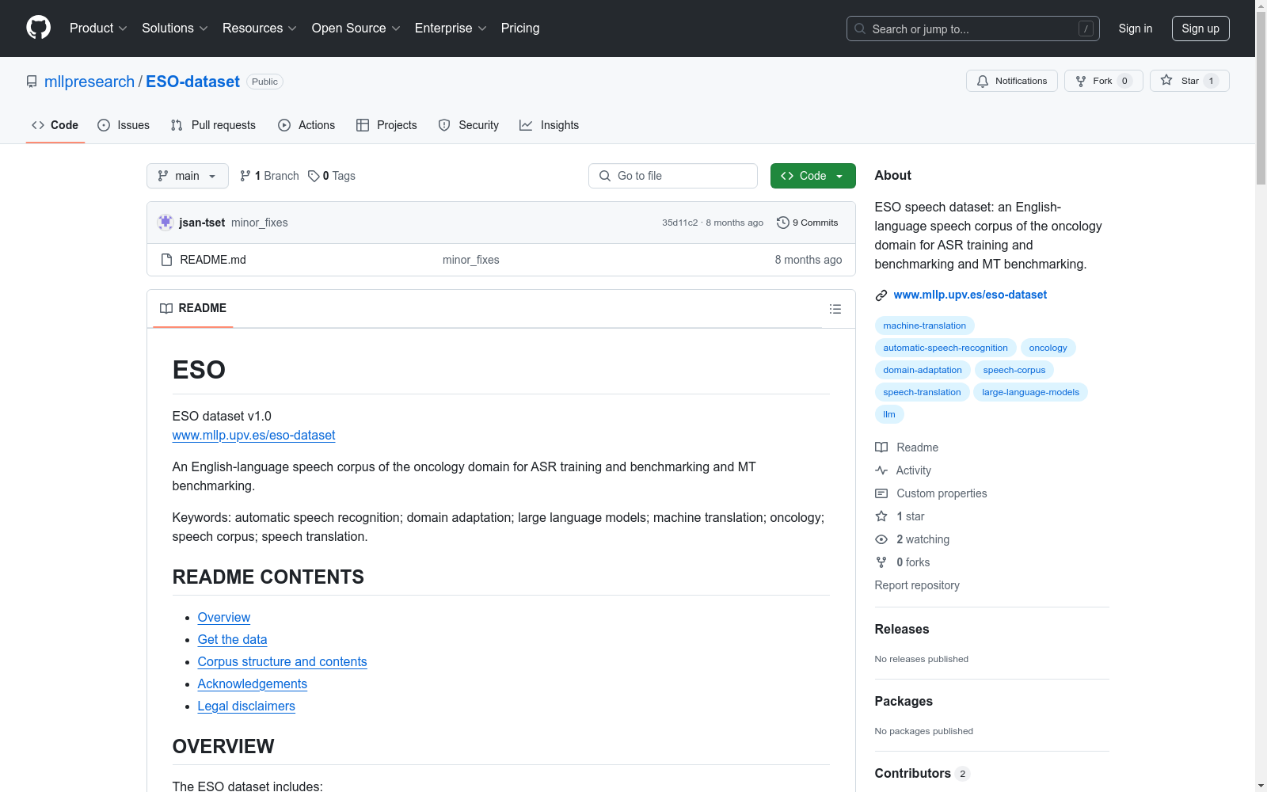The height and width of the screenshot is (792, 1267).
Task: Select the oncology topic tag
Action: click(1048, 348)
